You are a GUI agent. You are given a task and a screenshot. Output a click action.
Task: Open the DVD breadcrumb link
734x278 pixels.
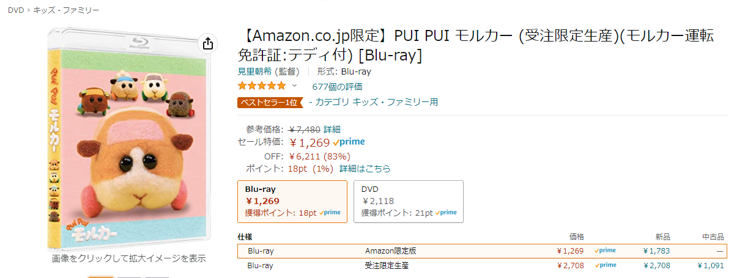[x=16, y=10]
